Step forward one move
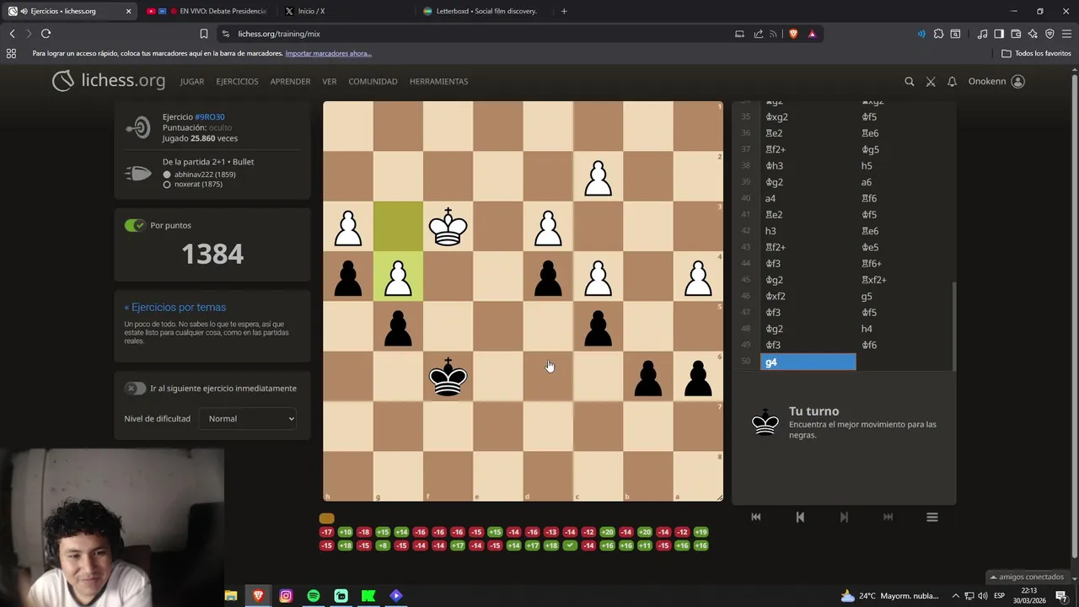 tap(844, 517)
